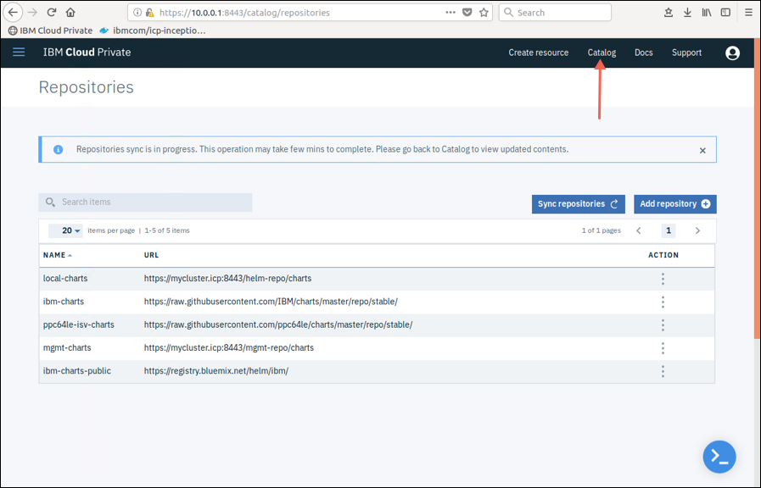Open items per page dropdown showing 20

click(x=65, y=230)
